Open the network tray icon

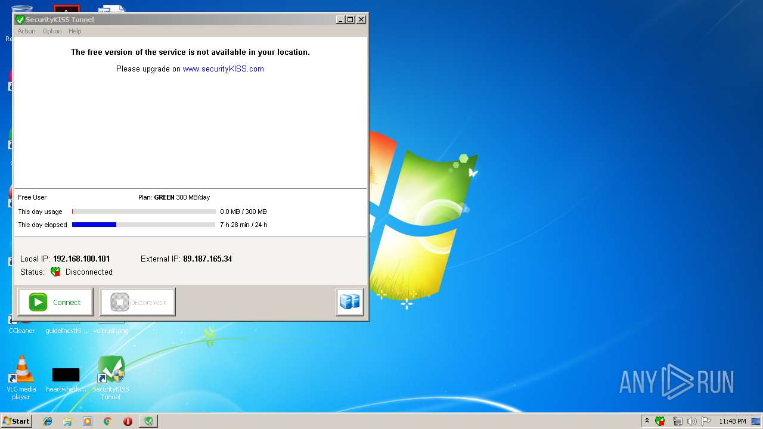tap(677, 421)
